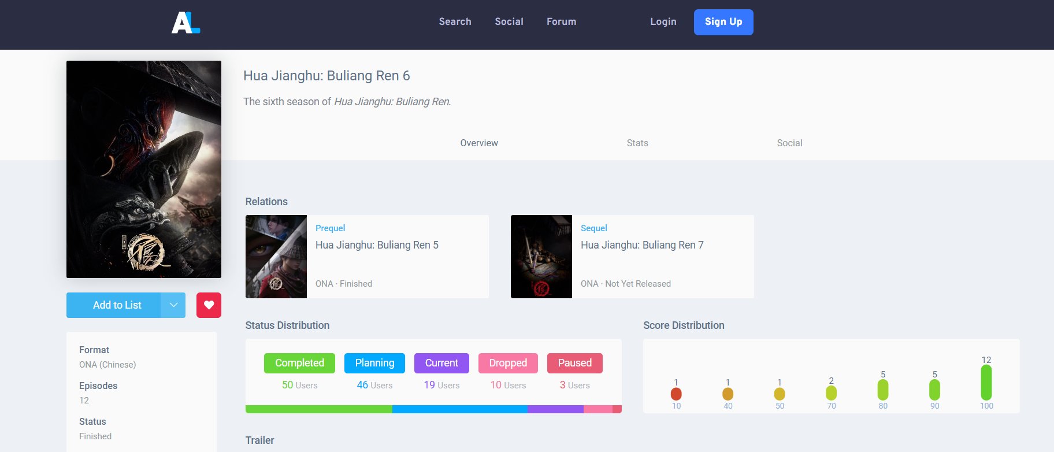The width and height of the screenshot is (1054, 452).
Task: Click the score 70 bar in distribution
Action: [x=831, y=393]
